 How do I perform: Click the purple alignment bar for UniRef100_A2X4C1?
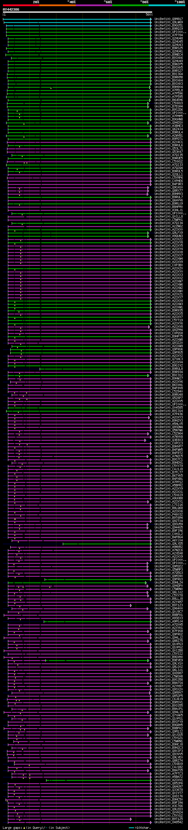pos(79,142)
